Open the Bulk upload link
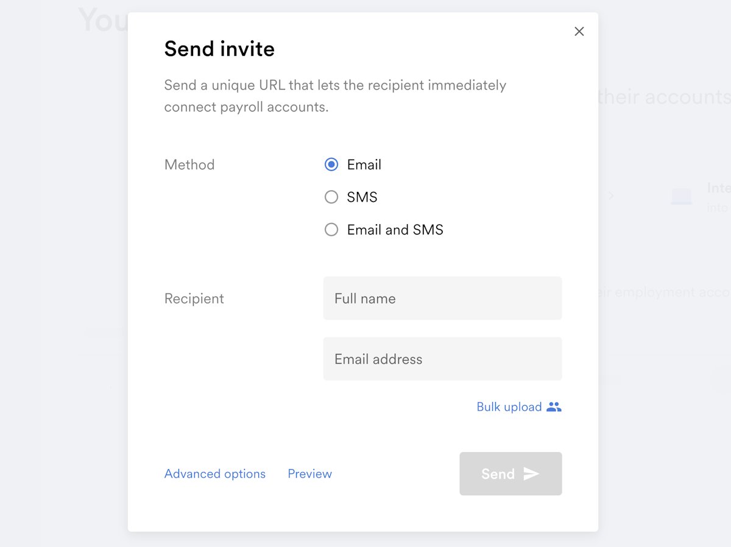 coord(519,407)
